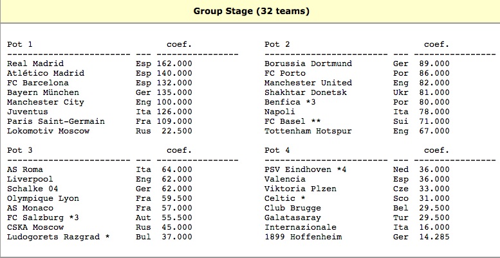Select Manchester United in Pot 2
Image resolution: width=500 pixels, height=258 pixels.
308,83
